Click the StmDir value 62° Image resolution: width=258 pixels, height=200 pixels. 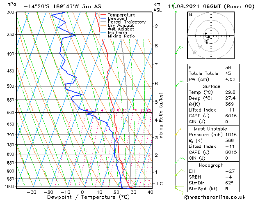(x=229, y=183)
